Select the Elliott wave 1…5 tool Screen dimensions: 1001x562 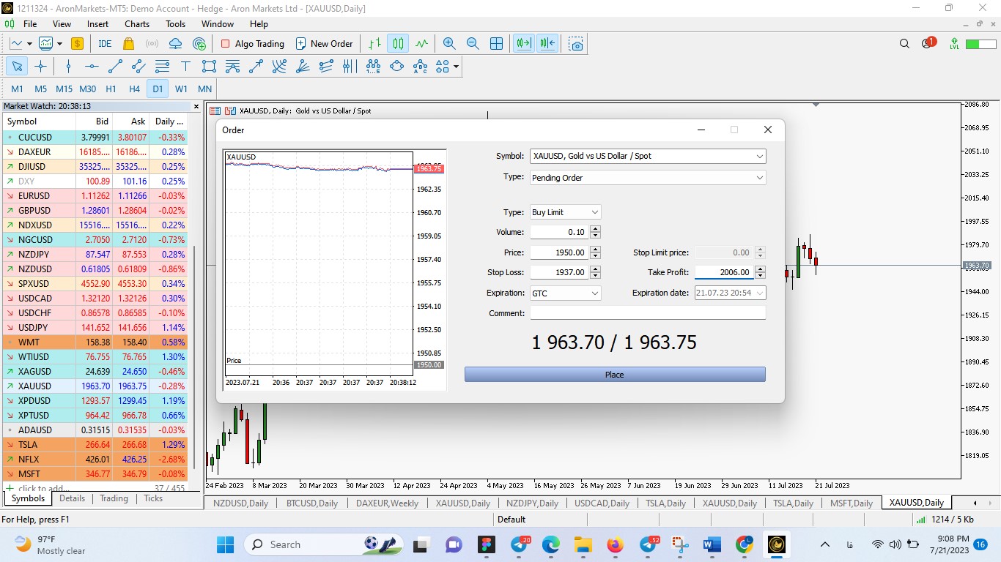(x=373, y=67)
